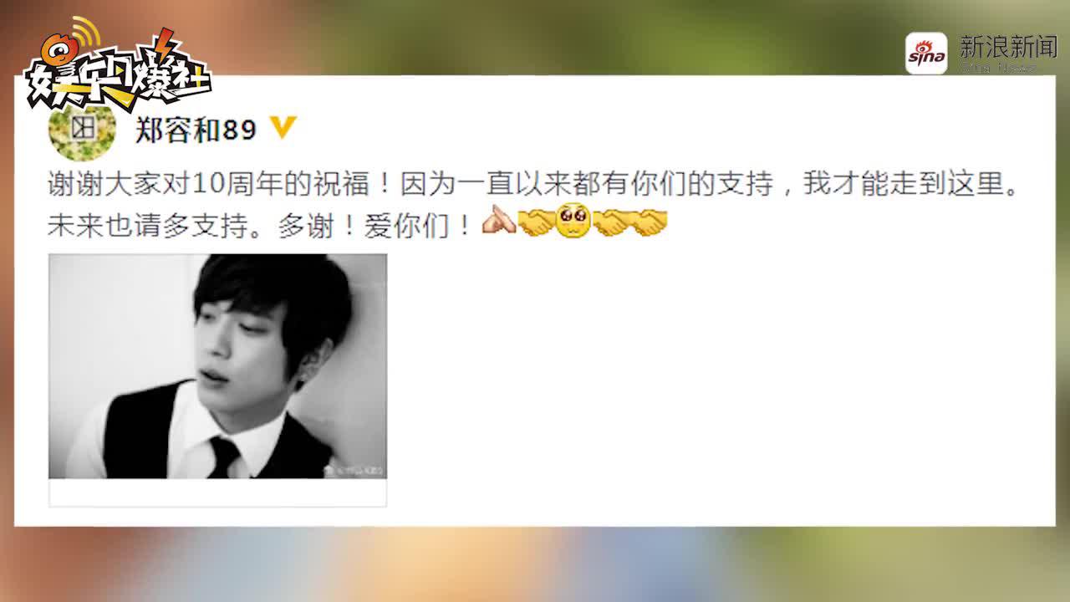Click the handshake emoji before the face
This screenshot has height=602, width=1070.
tap(536, 222)
